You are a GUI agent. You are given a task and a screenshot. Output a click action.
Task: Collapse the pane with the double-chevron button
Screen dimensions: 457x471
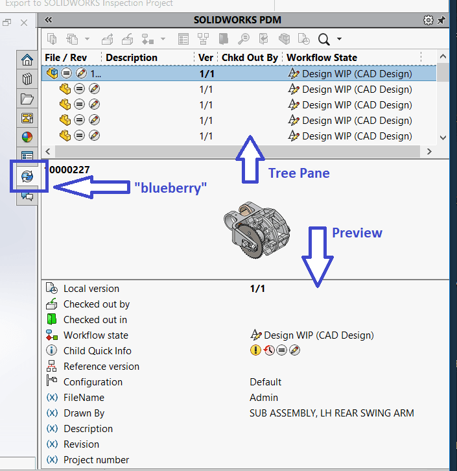pos(49,20)
